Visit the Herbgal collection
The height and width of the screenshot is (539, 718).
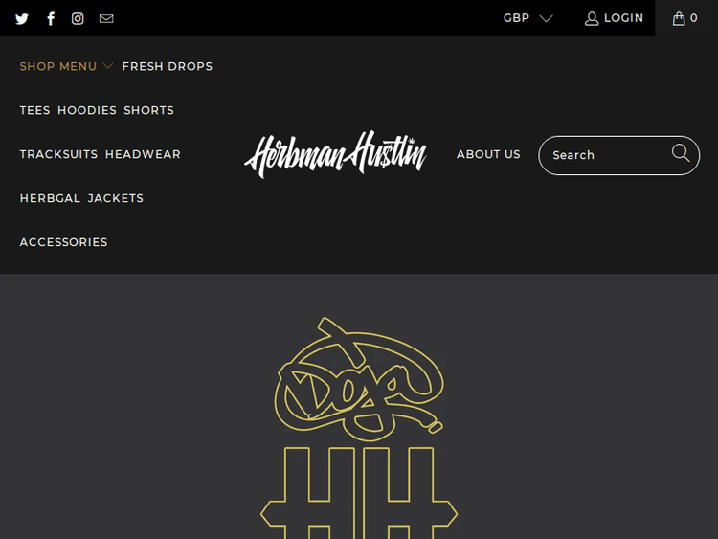pyautogui.click(x=50, y=198)
